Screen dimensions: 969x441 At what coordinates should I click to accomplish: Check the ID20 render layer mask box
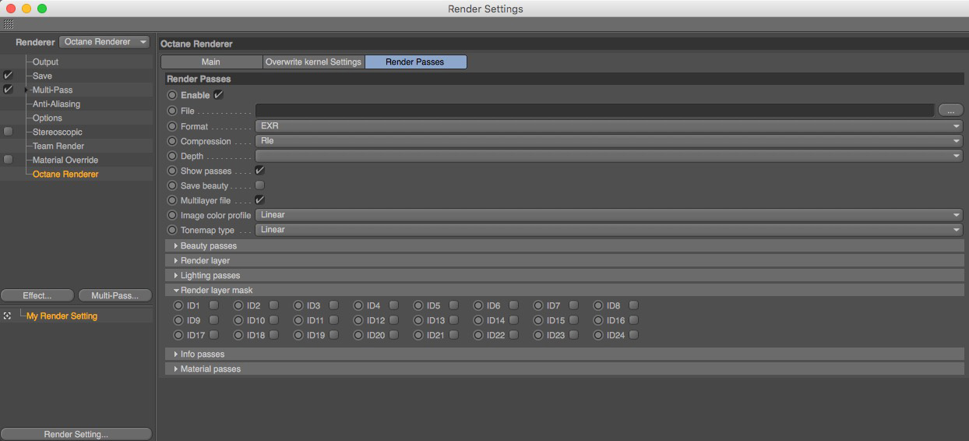394,335
